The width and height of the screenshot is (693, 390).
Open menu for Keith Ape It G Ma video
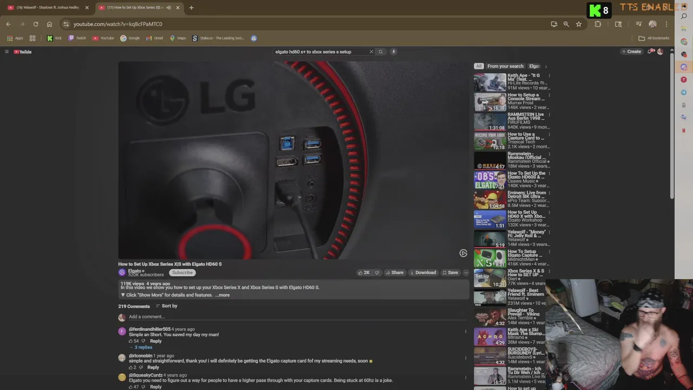549,76
